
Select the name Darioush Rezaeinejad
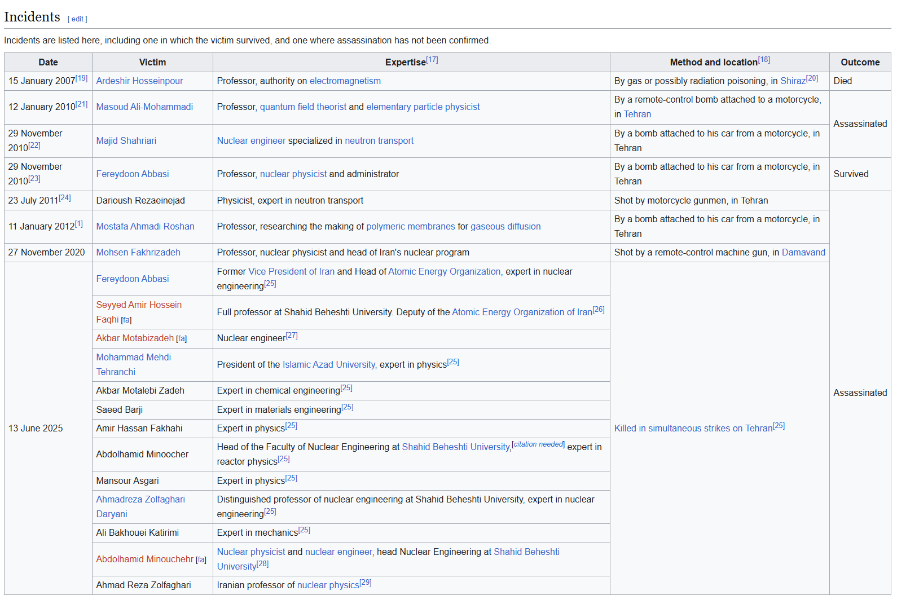[140, 201]
